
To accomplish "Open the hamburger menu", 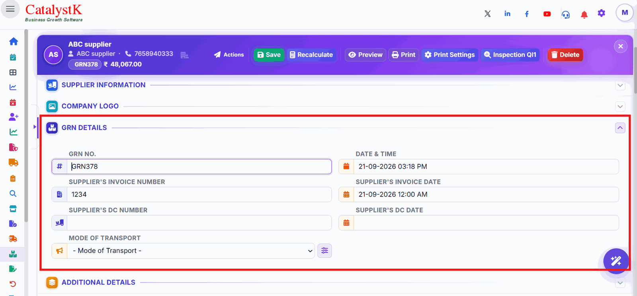I will pos(10,9).
